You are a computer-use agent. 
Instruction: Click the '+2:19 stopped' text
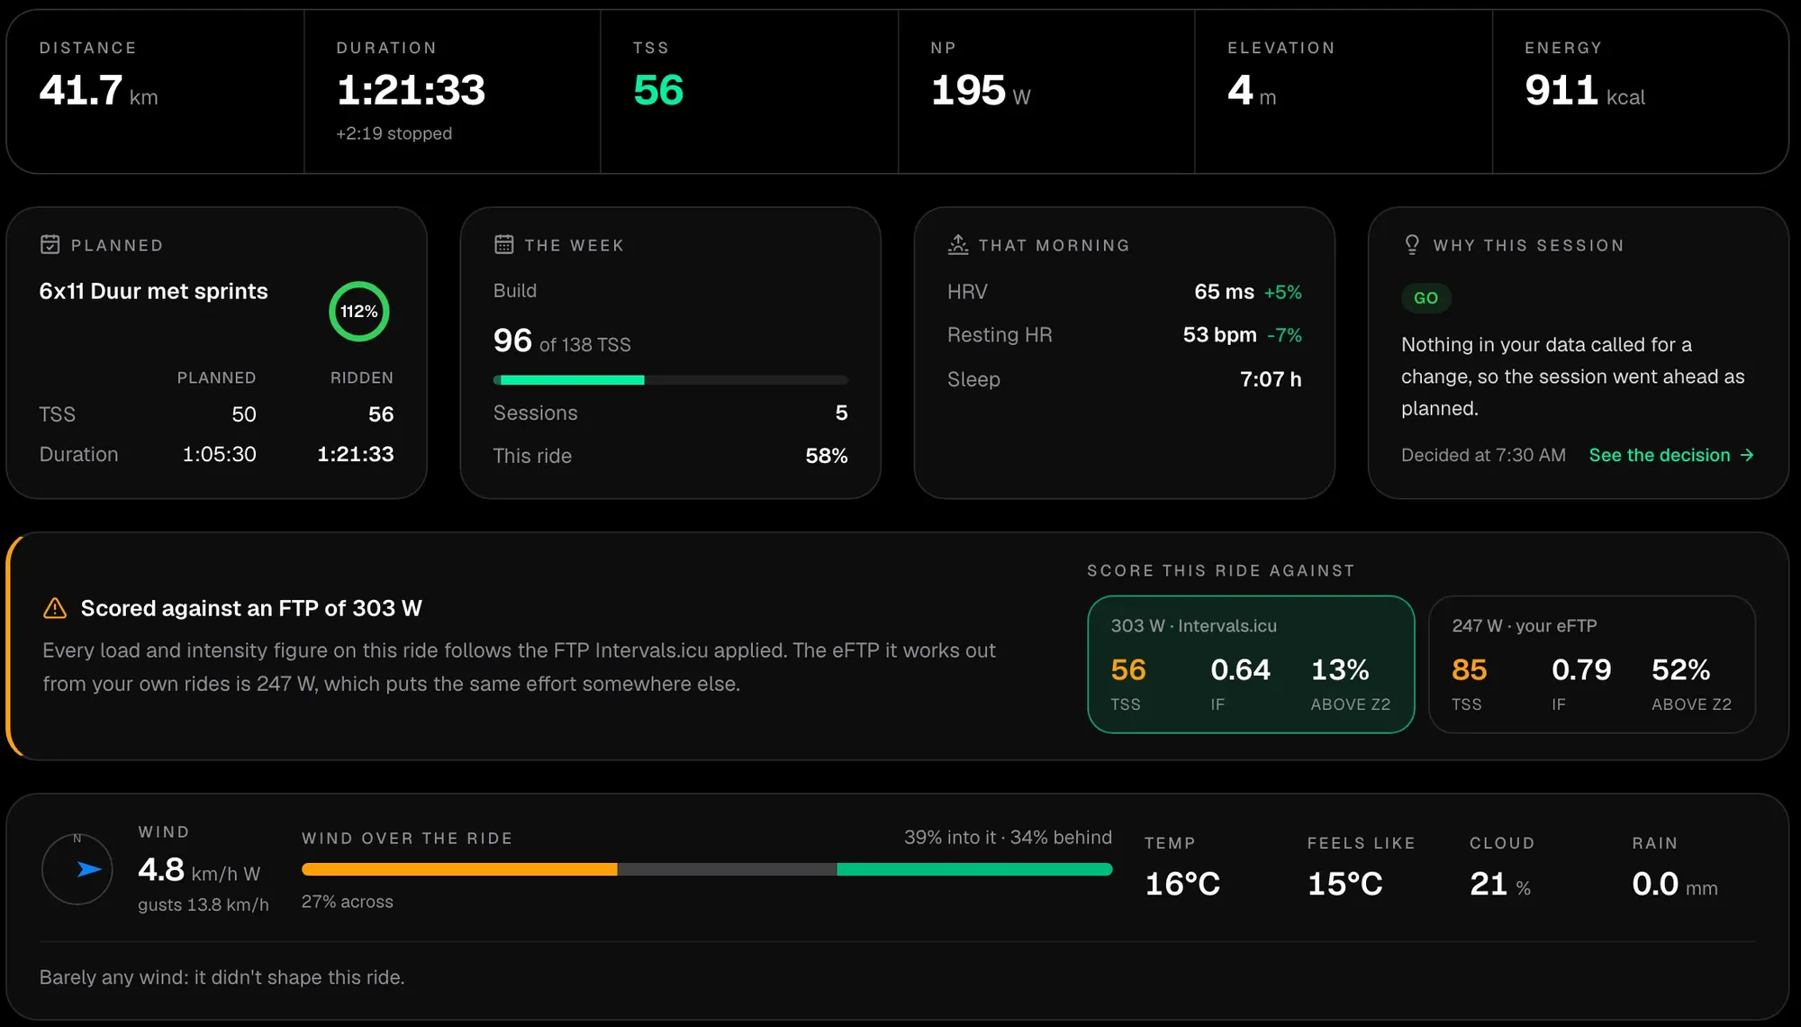click(x=394, y=133)
